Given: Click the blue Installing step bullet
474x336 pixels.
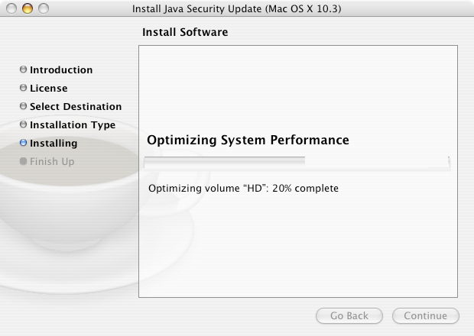Looking at the screenshot, I should (x=23, y=144).
